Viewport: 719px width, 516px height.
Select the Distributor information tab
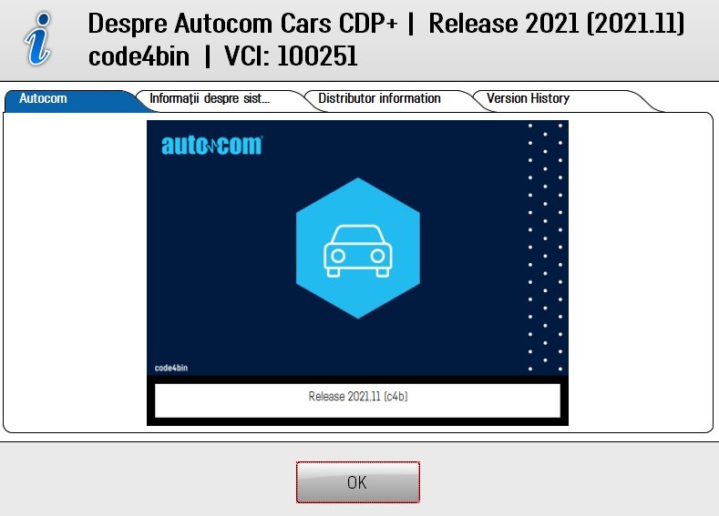click(379, 99)
